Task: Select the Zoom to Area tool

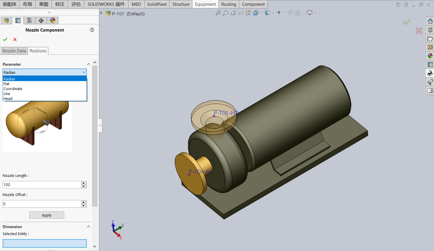Action: tap(226, 13)
